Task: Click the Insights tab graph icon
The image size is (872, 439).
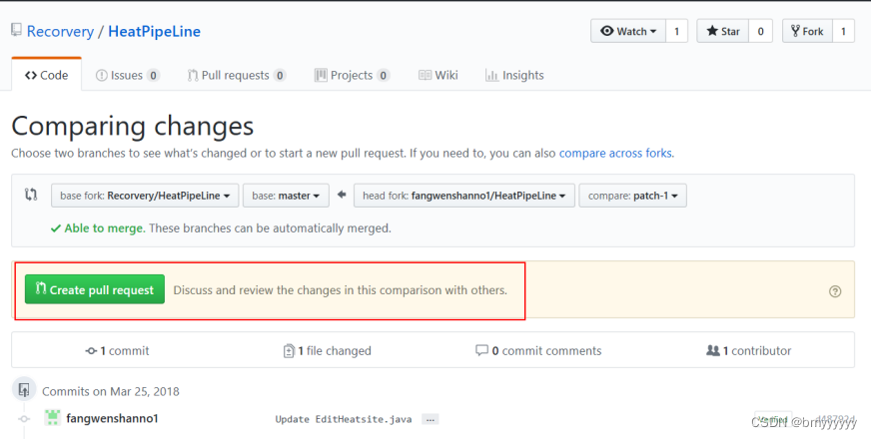Action: point(491,75)
